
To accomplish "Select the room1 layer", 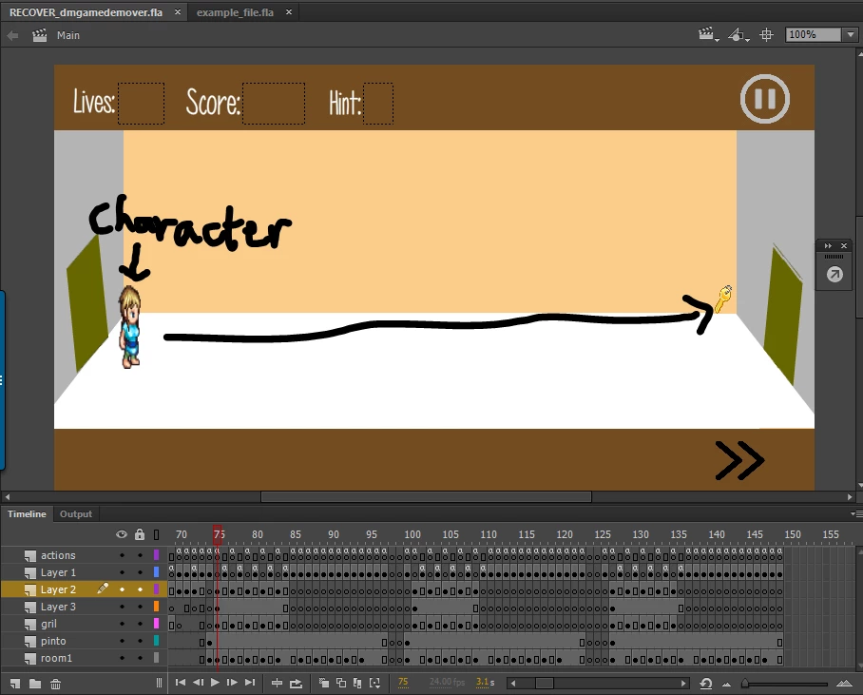I will (56, 658).
